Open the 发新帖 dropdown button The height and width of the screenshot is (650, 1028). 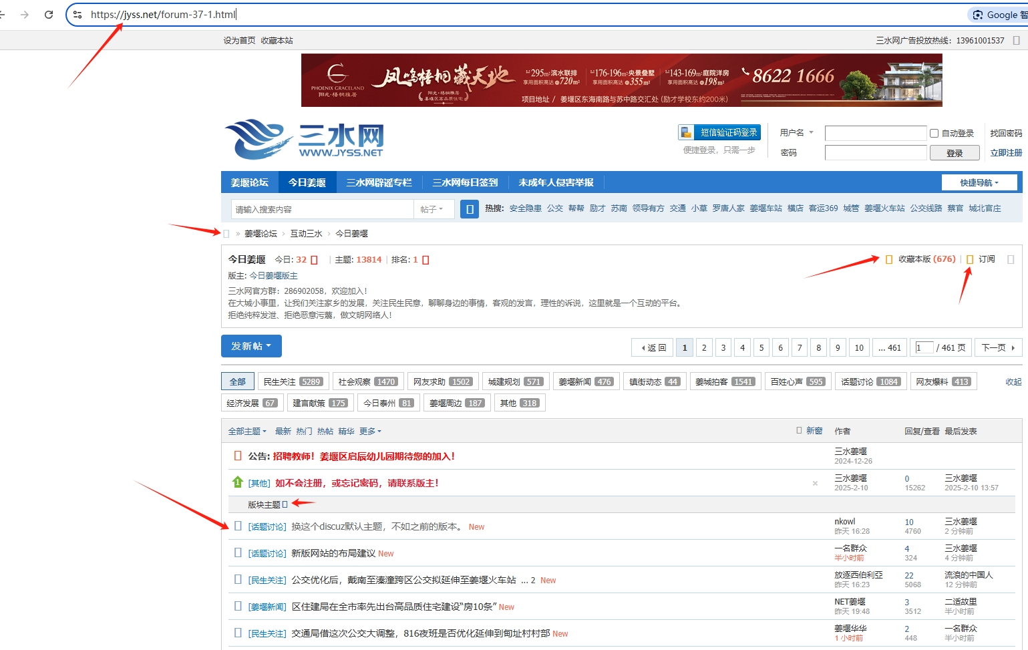click(x=251, y=346)
